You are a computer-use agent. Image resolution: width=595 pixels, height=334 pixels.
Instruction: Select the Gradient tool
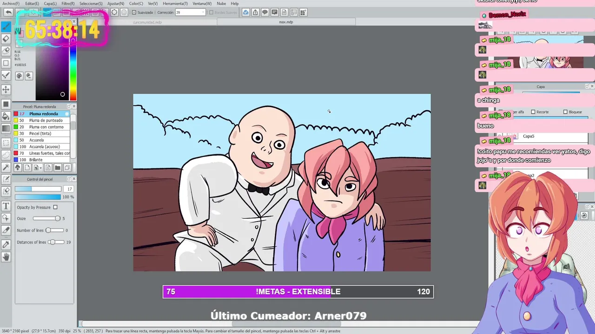pos(6,128)
